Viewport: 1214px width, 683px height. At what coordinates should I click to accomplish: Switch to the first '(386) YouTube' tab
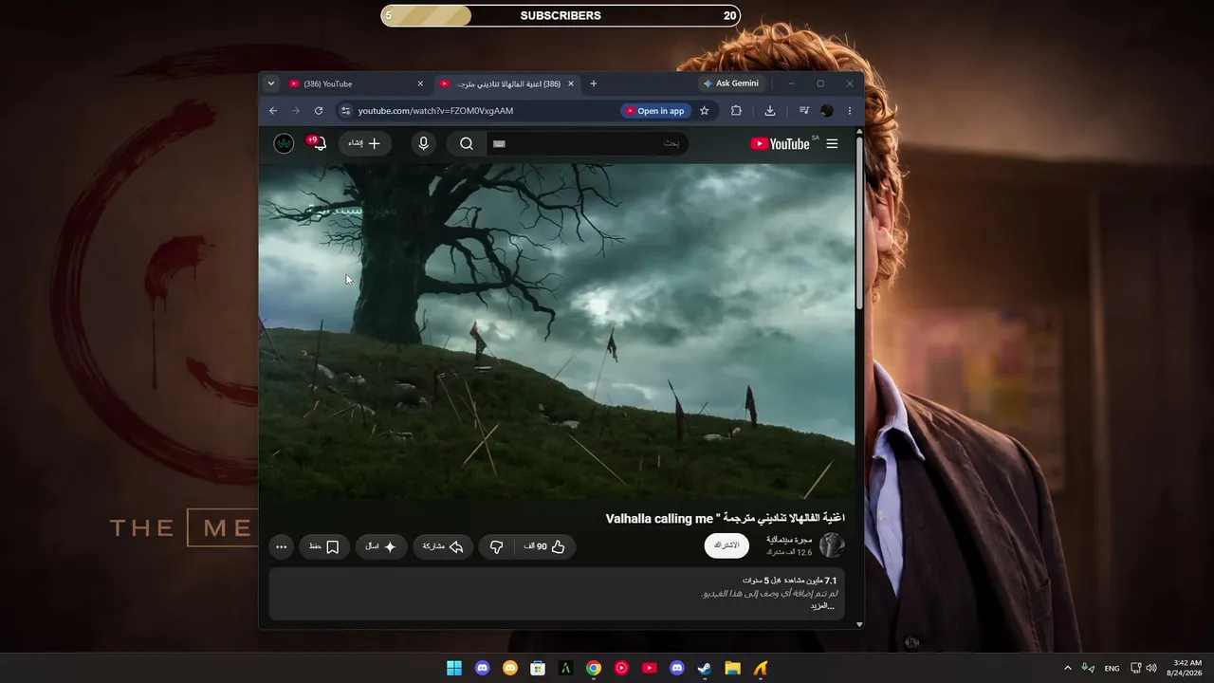(356, 83)
